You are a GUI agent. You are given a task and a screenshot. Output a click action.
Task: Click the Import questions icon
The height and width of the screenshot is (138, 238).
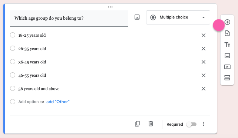227,33
